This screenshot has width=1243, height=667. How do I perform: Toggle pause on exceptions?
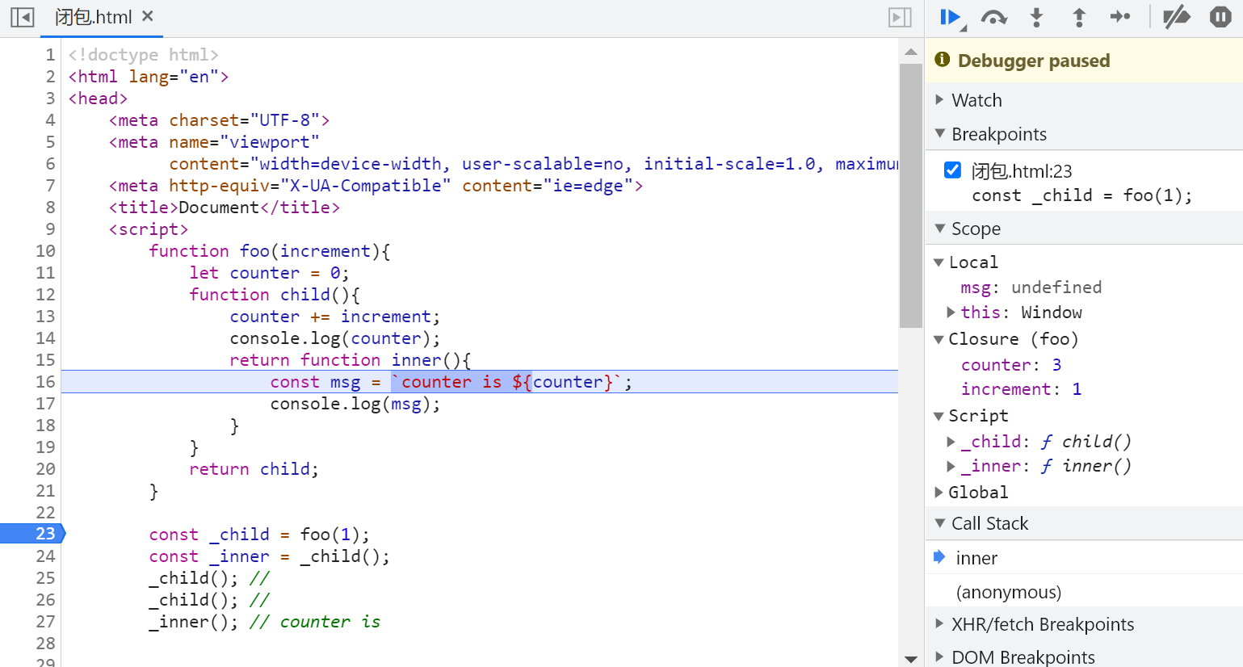coord(1220,17)
